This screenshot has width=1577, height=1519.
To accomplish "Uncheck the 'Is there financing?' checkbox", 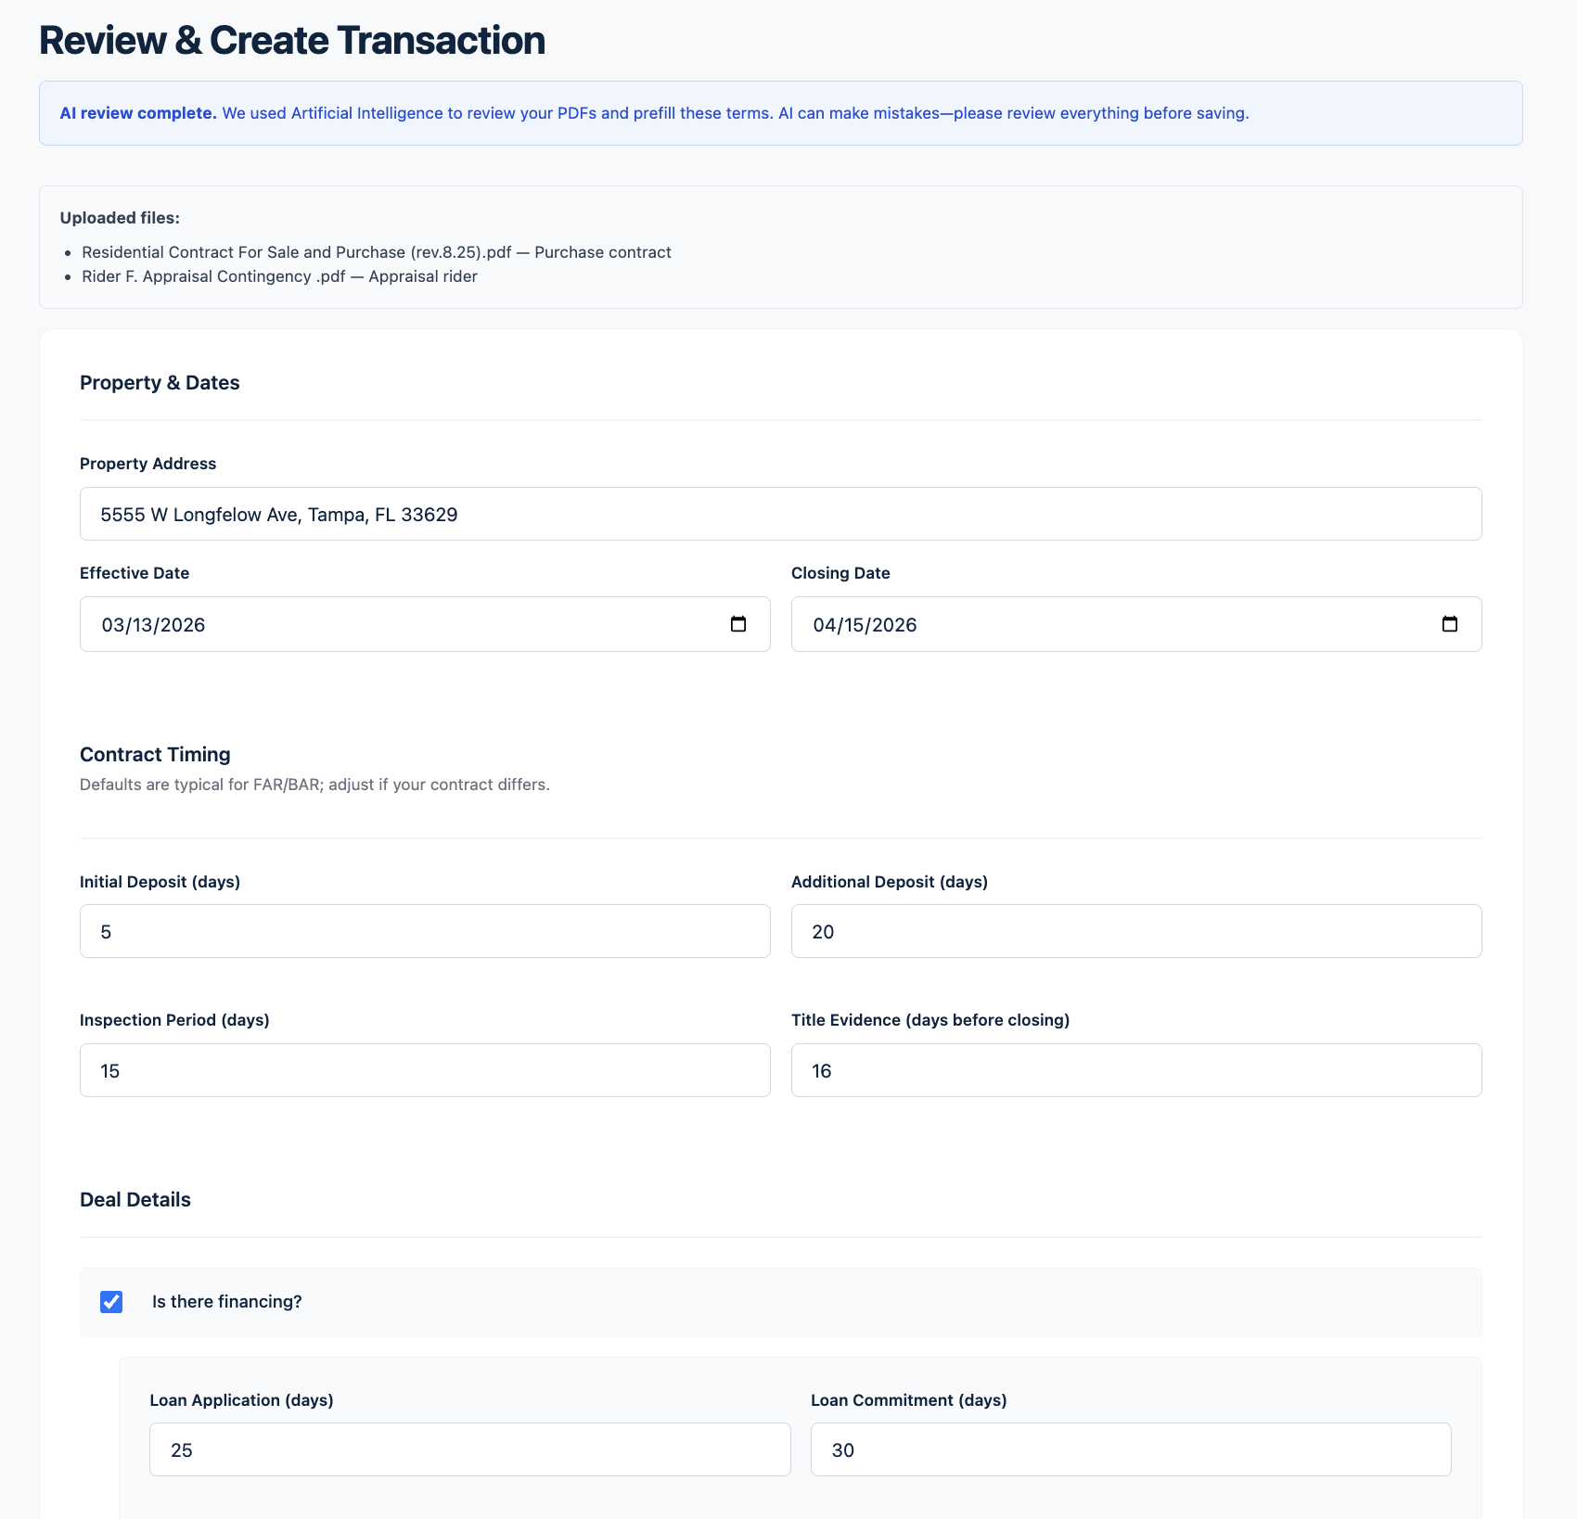I will click(110, 1302).
